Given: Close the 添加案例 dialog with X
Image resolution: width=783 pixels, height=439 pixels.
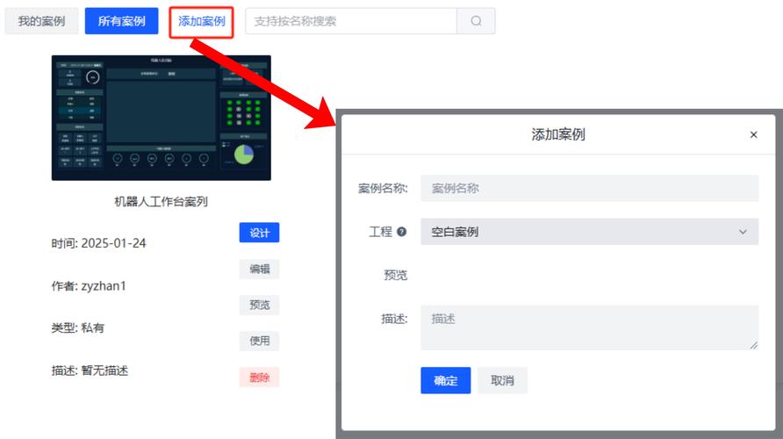Looking at the screenshot, I should 753,135.
